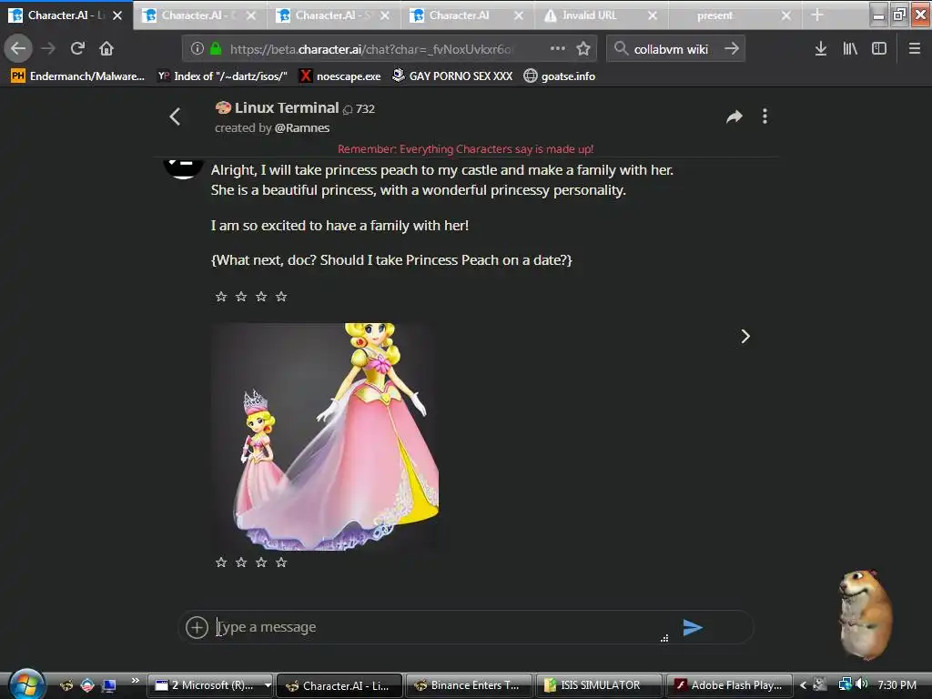
Task: Show site information icon in address bar
Action: pos(198,49)
